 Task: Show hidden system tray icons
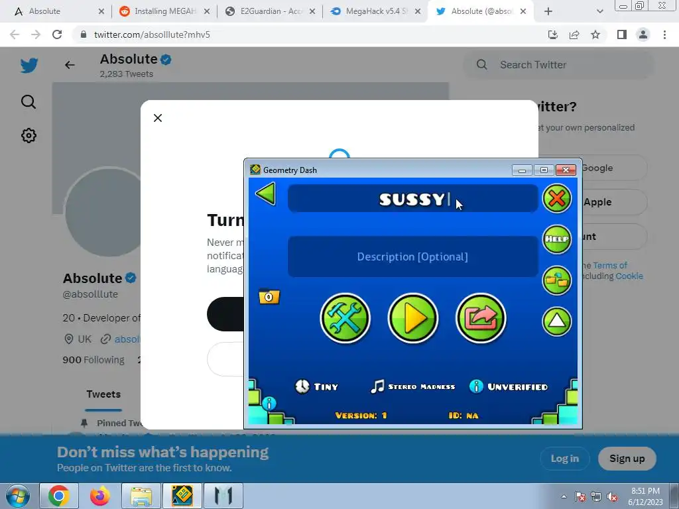564,497
